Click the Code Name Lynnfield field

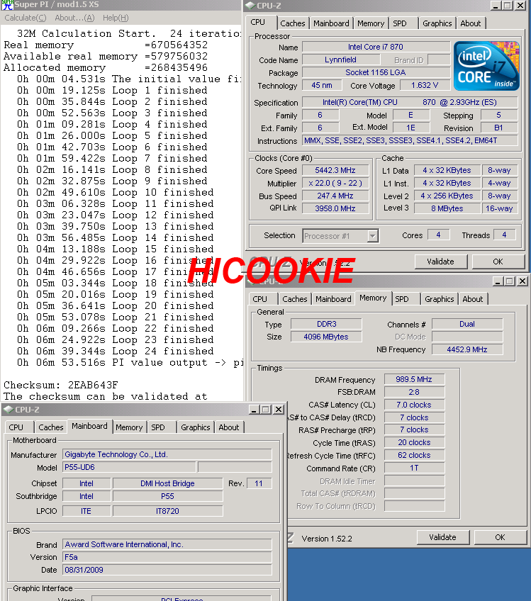[x=341, y=60]
